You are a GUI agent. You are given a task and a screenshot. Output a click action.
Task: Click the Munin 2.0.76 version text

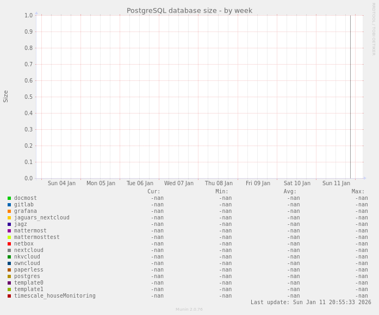pos(189,310)
